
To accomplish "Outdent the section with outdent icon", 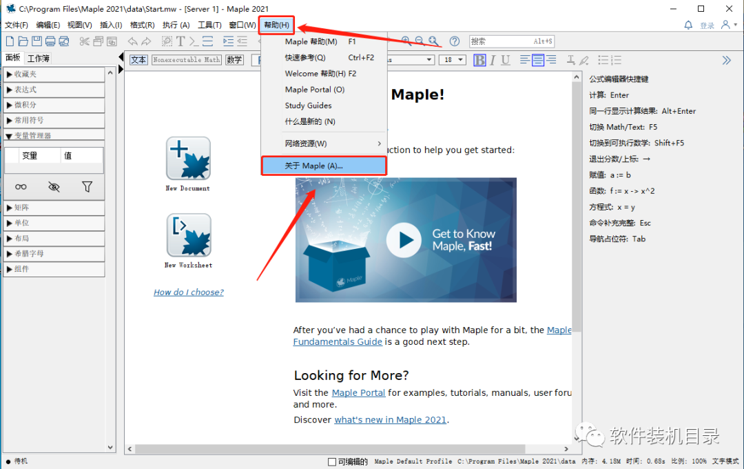I will [x=242, y=41].
